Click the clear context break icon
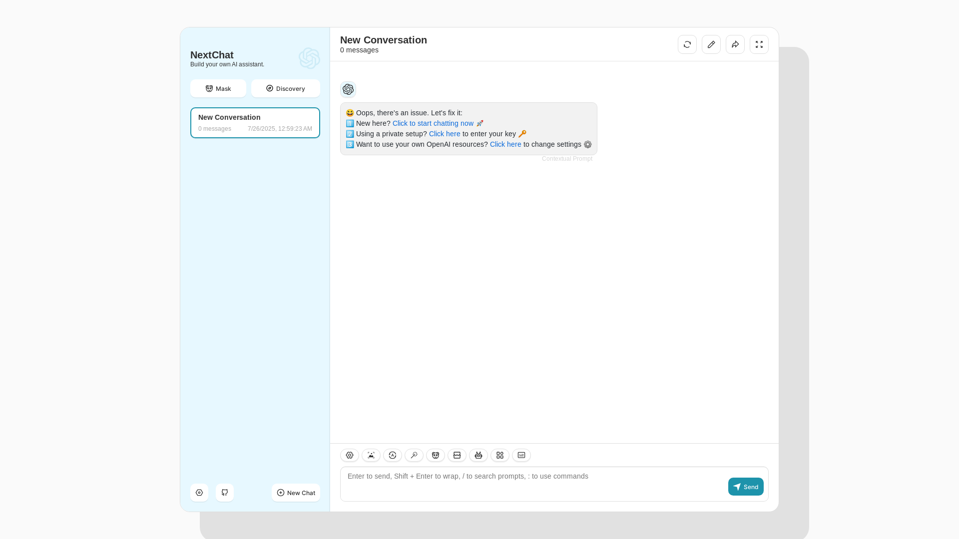 457,455
